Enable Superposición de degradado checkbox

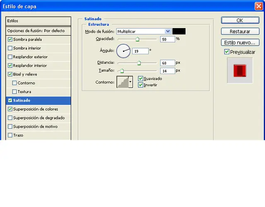[x=10, y=118]
